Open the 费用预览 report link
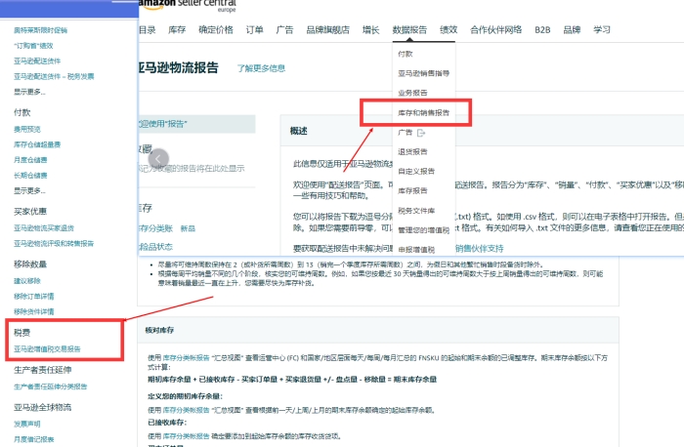The width and height of the screenshot is (684, 447). point(27,130)
